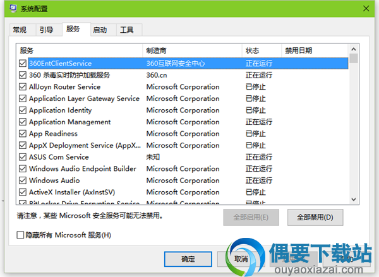
Task: Click the 全部禁用(D) button
Action: pos(315,217)
